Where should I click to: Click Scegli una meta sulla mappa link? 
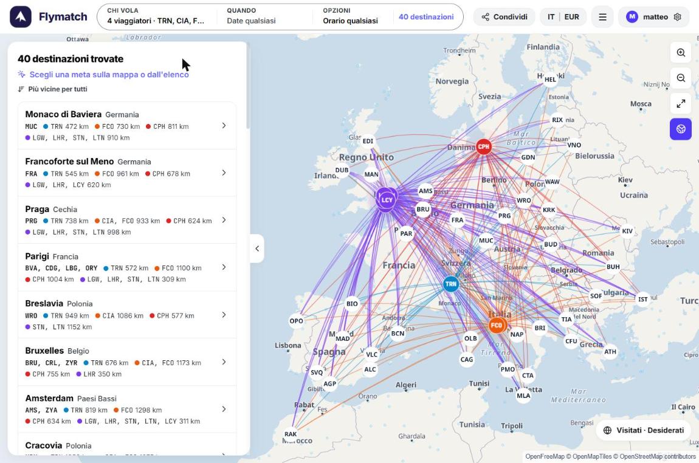(x=103, y=74)
